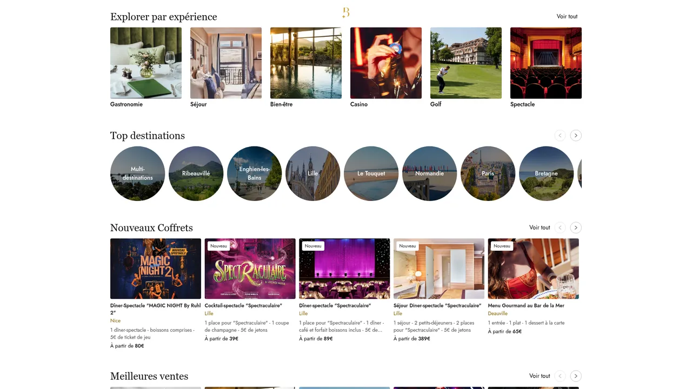Click the "À partir de 65€" price
This screenshot has width=692, height=389.
(x=505, y=332)
